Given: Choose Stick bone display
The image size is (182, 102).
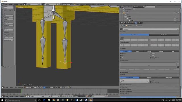Looking at the screenshot, I should 137,51.
